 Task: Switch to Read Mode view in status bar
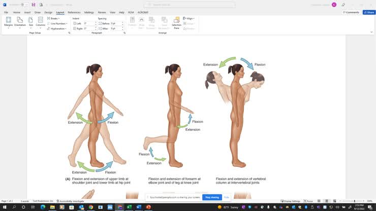point(319,201)
